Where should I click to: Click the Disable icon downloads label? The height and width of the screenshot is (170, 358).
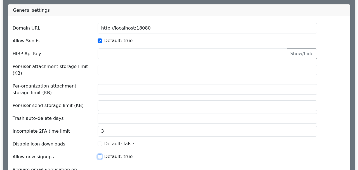tap(39, 144)
